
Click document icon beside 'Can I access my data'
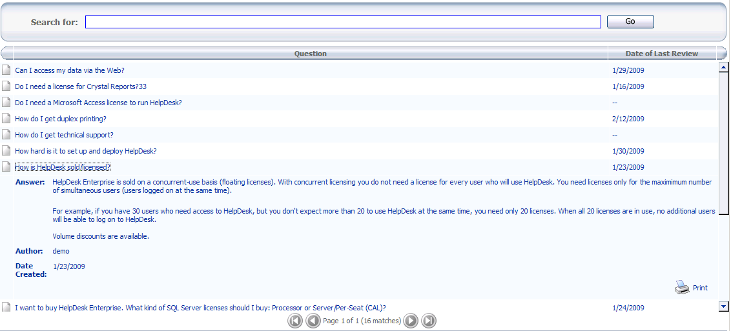pyautogui.click(x=6, y=70)
